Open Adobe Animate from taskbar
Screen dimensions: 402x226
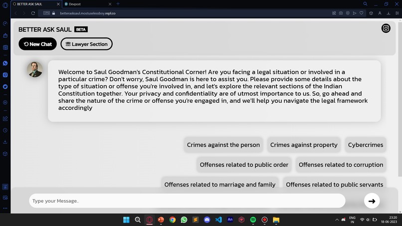tap(230, 220)
